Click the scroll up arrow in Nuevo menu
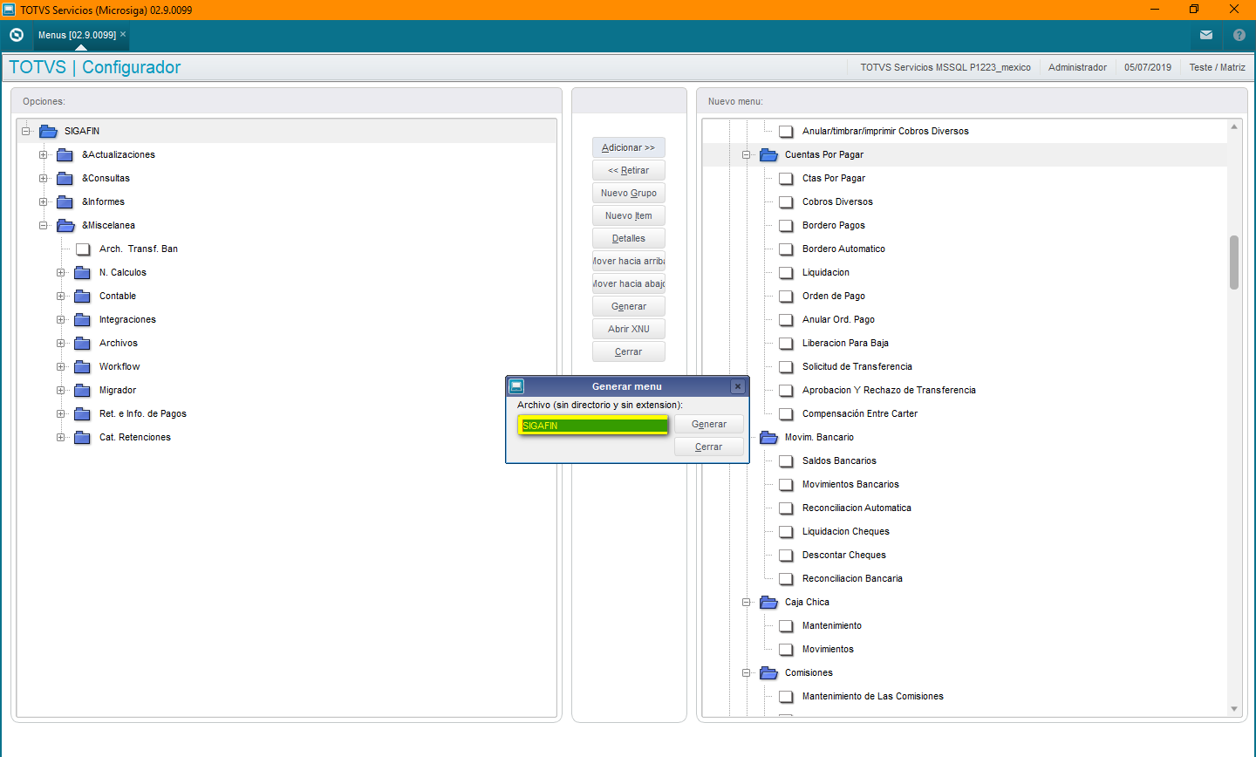Viewport: 1256px width, 757px height. coord(1234,126)
